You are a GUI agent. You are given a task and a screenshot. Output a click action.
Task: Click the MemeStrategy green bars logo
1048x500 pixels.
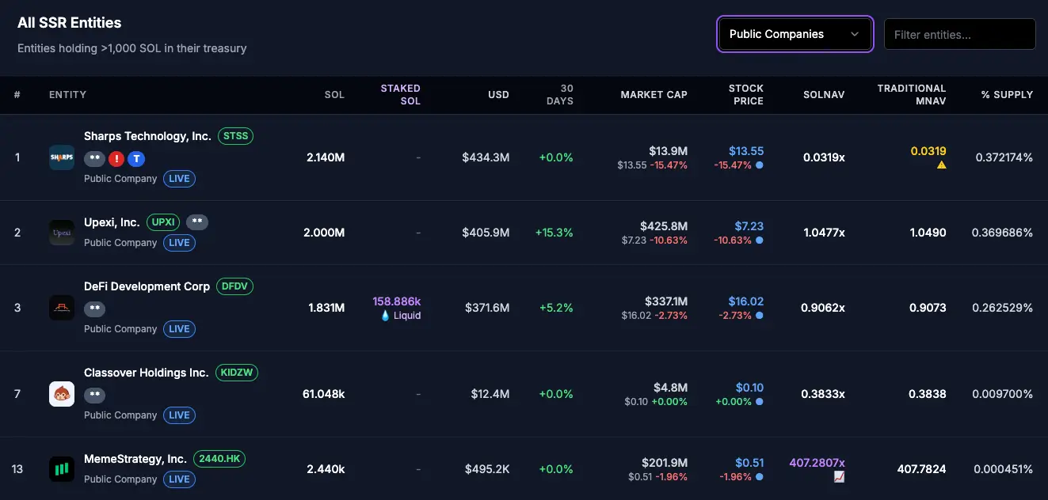(x=62, y=469)
